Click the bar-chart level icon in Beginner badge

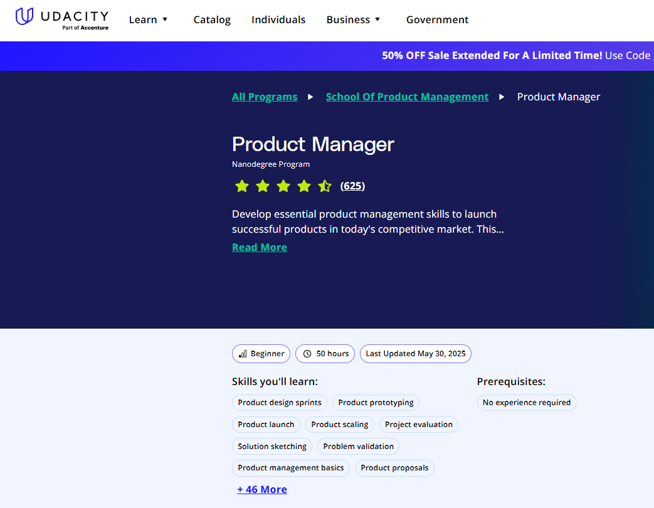point(243,354)
